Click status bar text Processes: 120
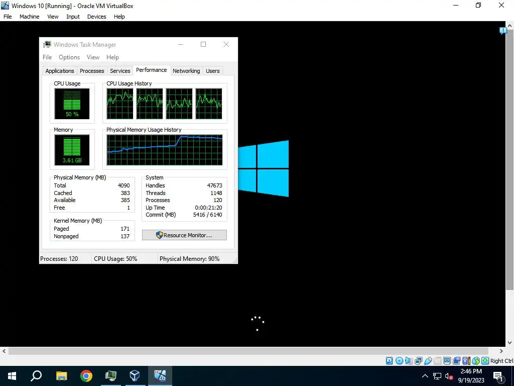The height and width of the screenshot is (386, 514). (x=59, y=259)
